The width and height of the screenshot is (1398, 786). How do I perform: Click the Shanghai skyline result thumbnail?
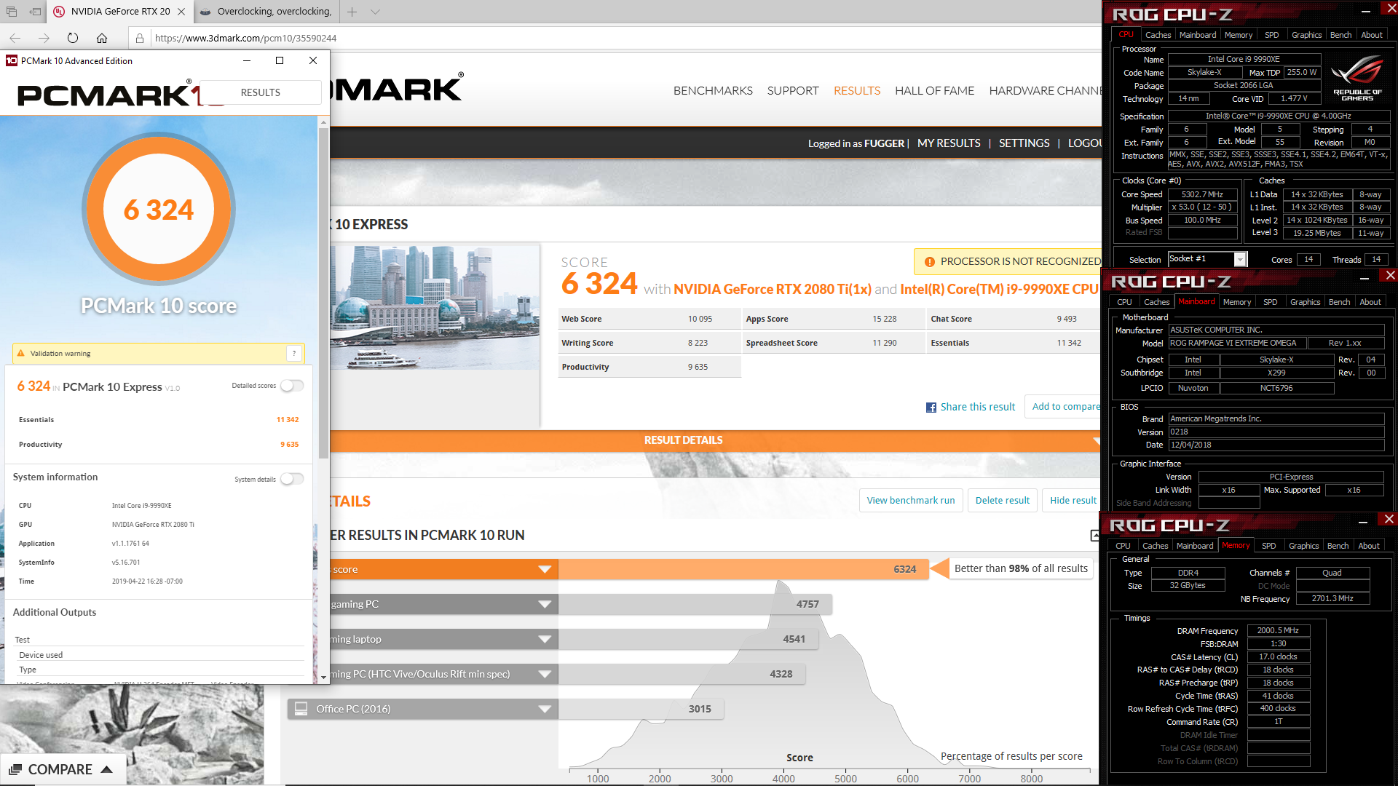pos(435,307)
